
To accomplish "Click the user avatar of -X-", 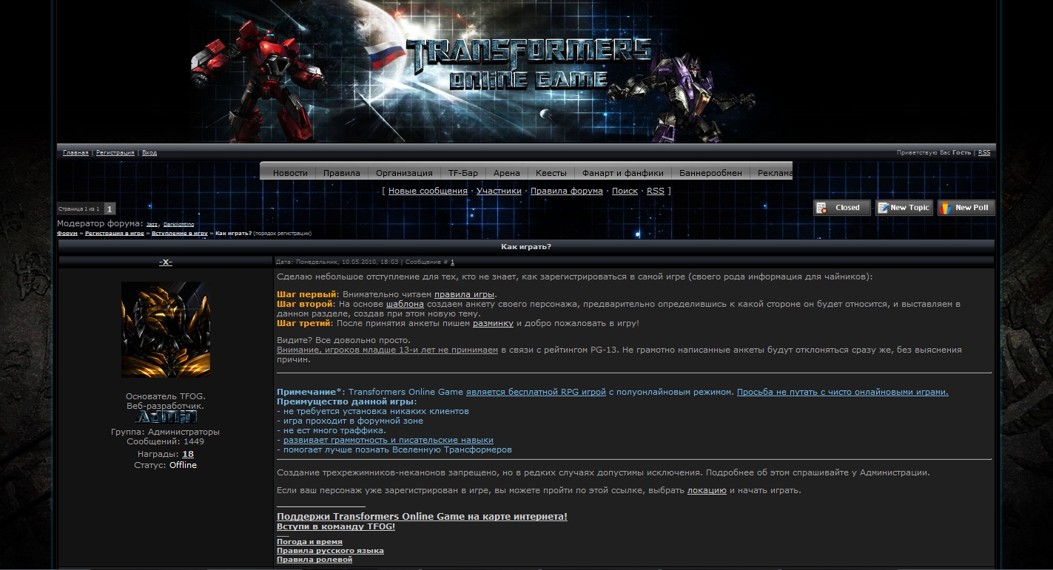I will pos(166,329).
